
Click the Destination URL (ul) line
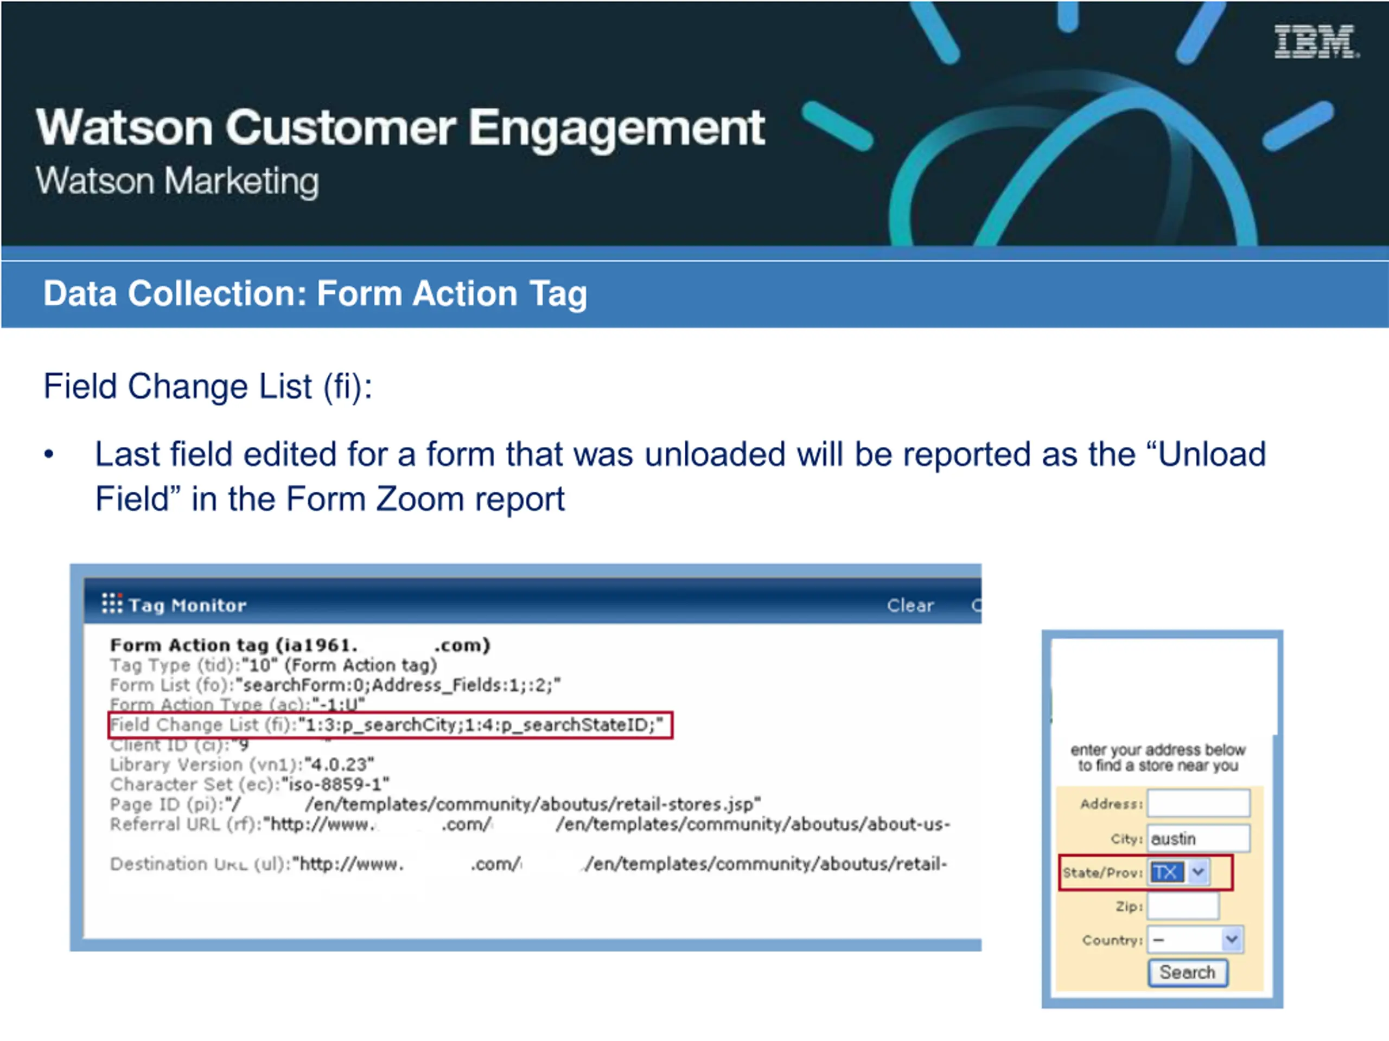pyautogui.click(x=528, y=865)
